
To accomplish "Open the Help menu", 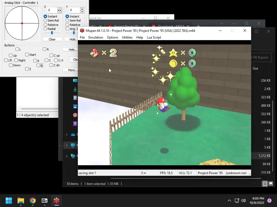I will [140, 37].
